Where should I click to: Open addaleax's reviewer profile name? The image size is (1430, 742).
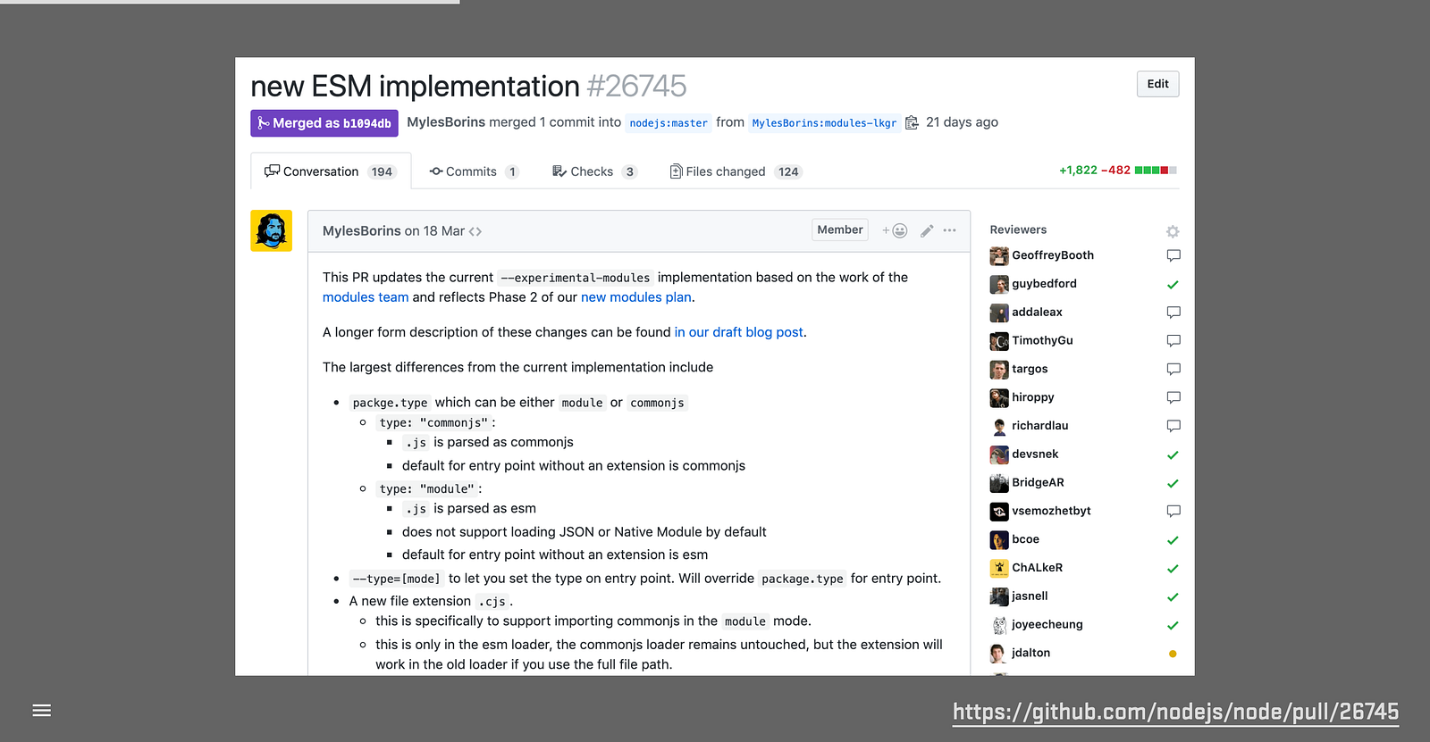(1037, 313)
